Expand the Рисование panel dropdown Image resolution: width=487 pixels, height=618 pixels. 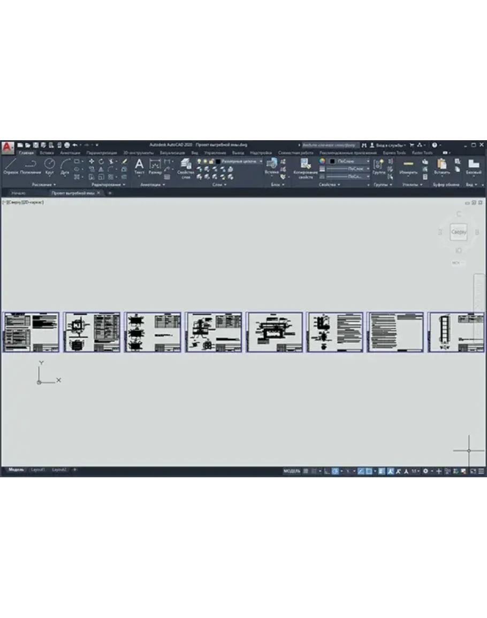coord(44,185)
